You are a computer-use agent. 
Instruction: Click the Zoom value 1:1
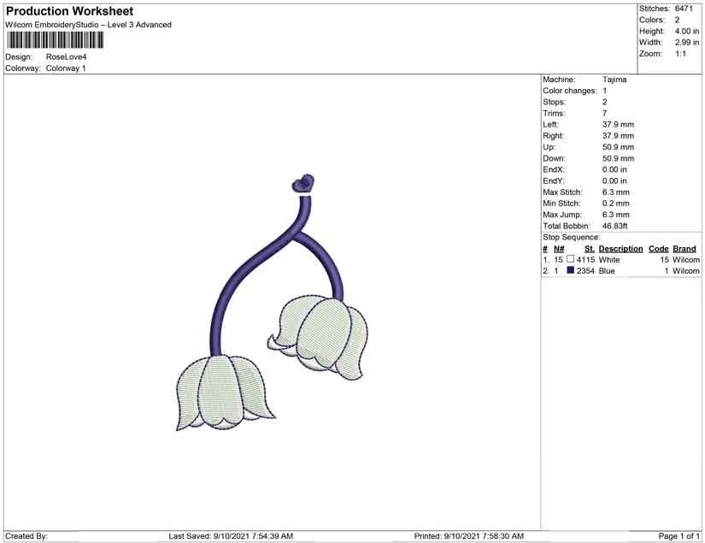click(680, 54)
